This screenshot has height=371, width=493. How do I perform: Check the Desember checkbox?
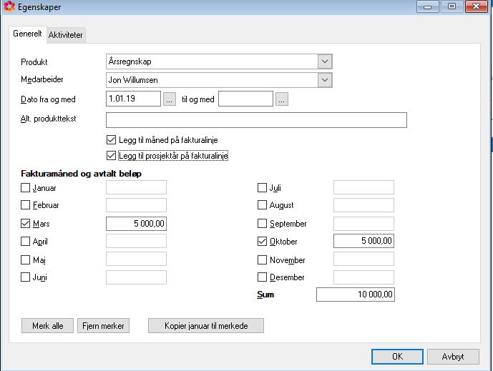click(262, 277)
